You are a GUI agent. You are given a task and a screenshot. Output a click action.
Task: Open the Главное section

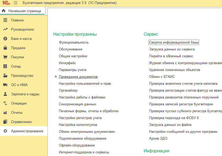(x=17, y=20)
